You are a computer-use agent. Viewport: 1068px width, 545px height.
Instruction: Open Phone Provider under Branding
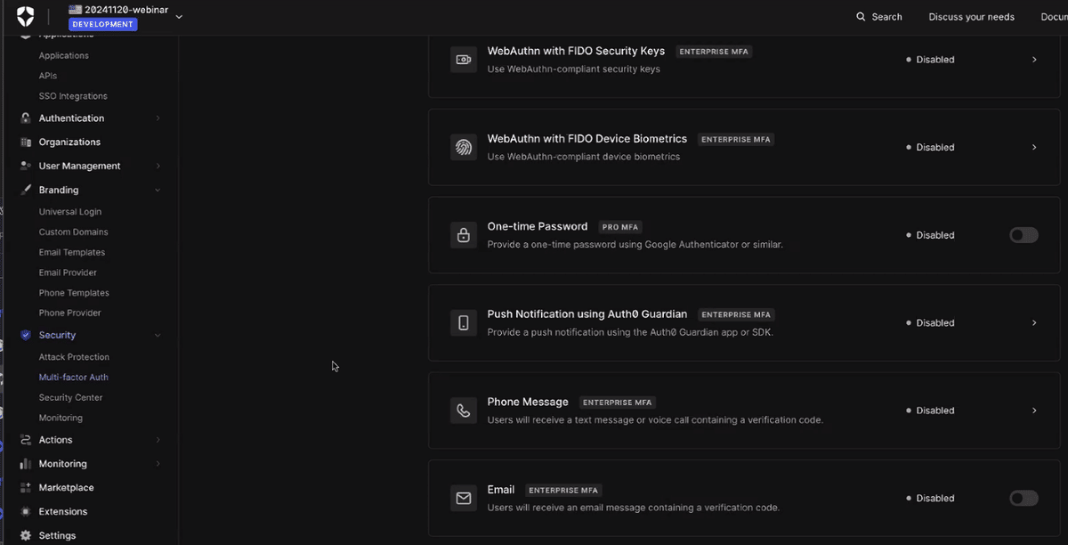(x=70, y=313)
